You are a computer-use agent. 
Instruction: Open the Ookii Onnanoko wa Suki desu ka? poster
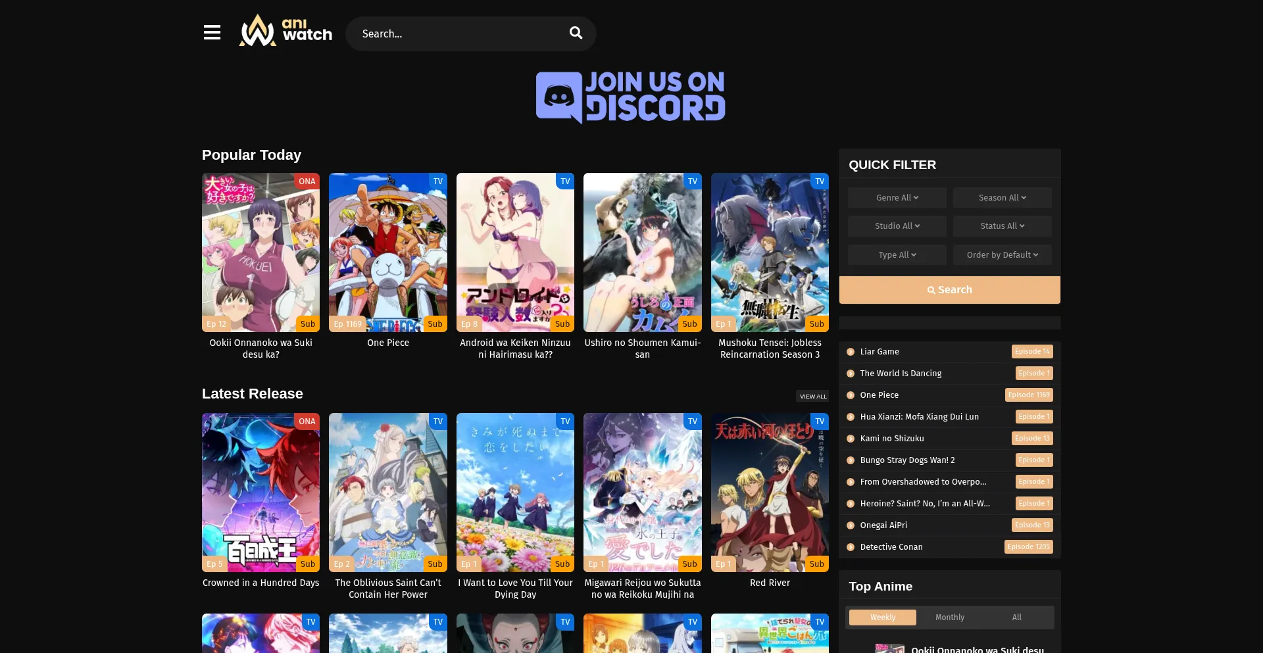point(260,253)
